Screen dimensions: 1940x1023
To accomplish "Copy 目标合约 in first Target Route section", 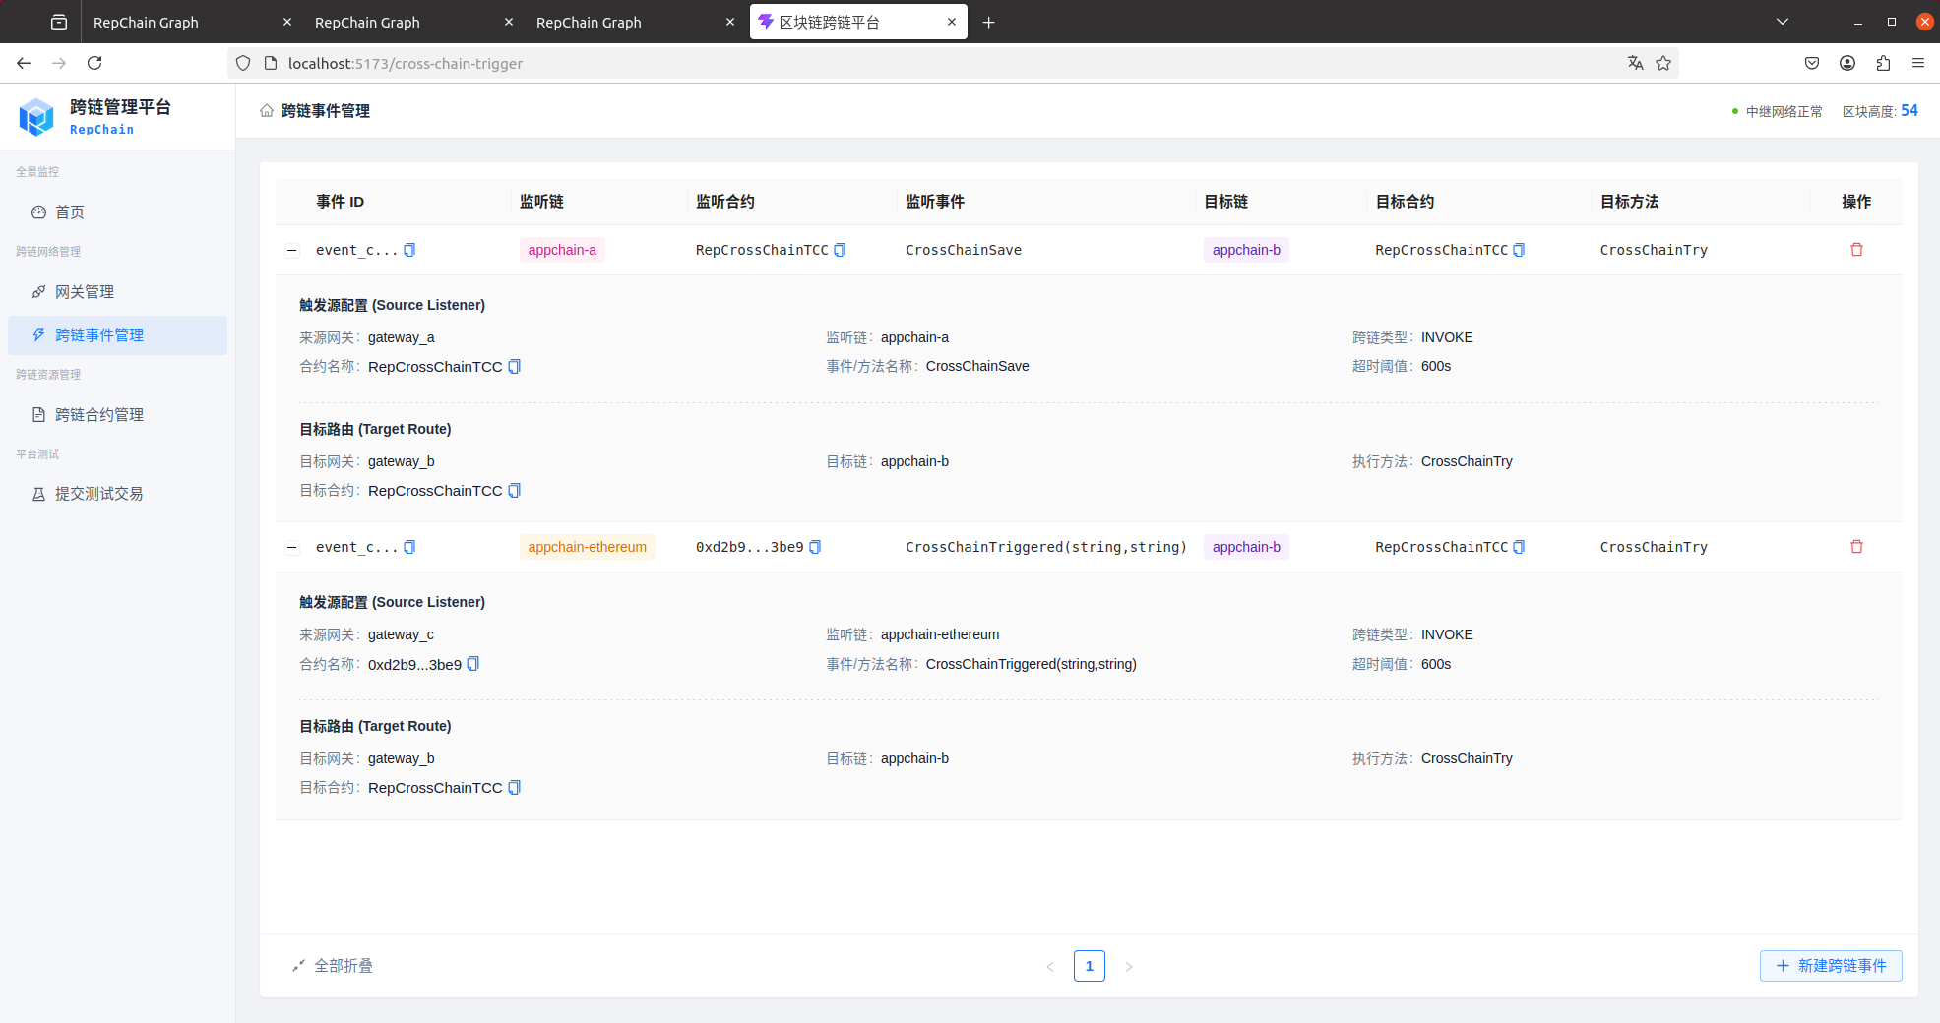I will coord(514,491).
